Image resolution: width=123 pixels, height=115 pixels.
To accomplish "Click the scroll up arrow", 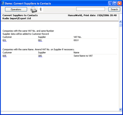I will [x=120, y=22].
